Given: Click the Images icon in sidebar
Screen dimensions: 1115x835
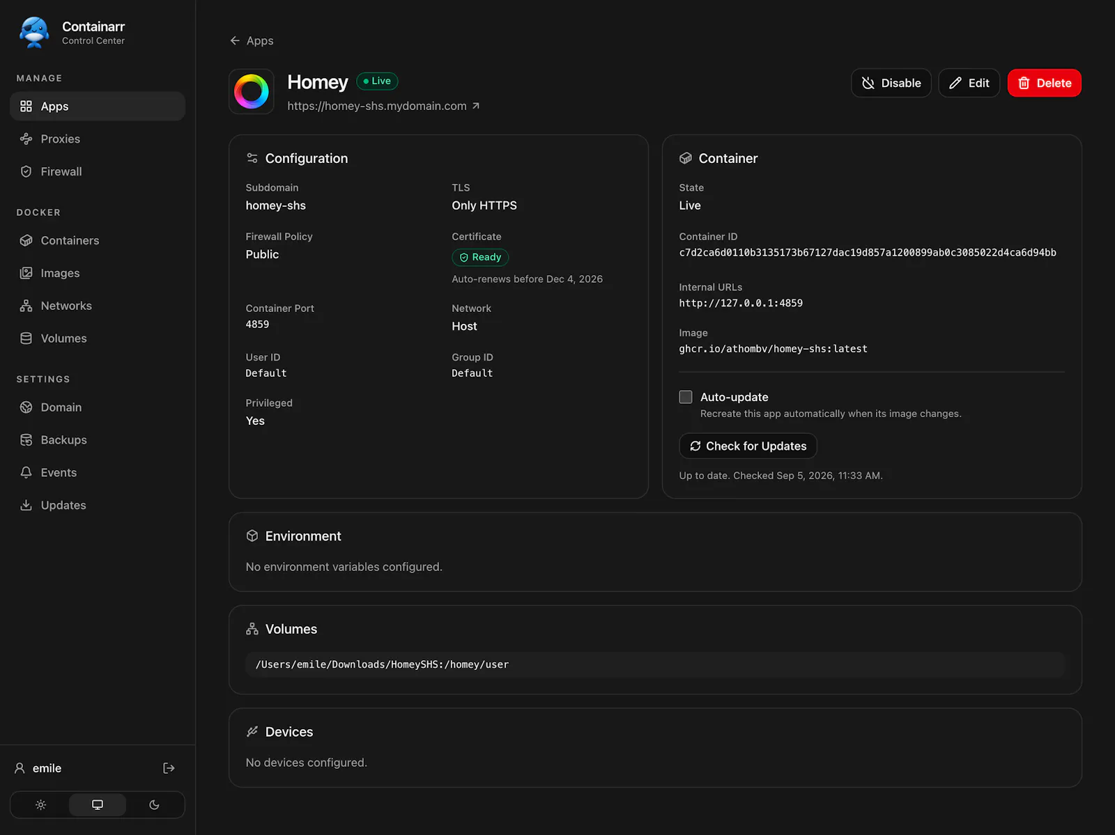Looking at the screenshot, I should pyautogui.click(x=26, y=273).
